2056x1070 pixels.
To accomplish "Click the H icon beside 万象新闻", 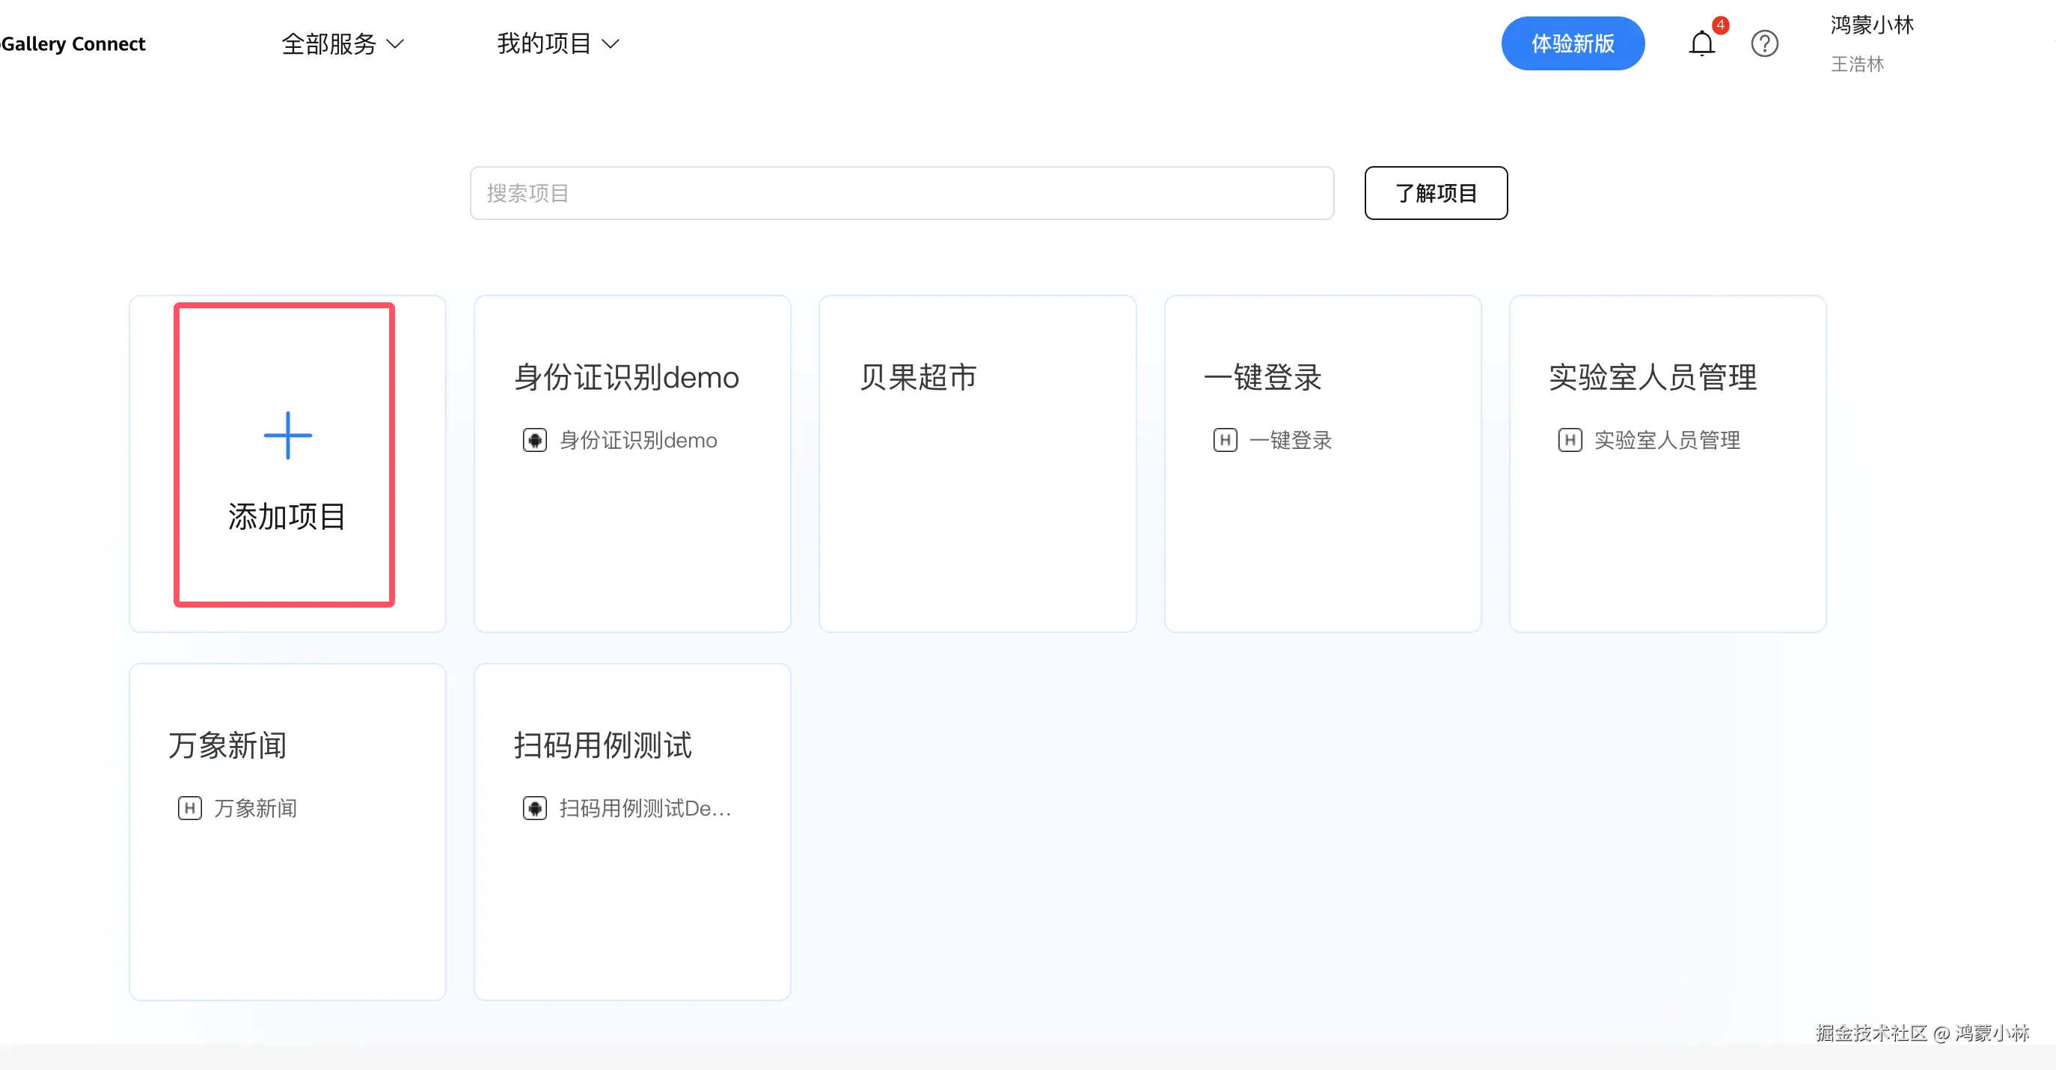I will 189,808.
